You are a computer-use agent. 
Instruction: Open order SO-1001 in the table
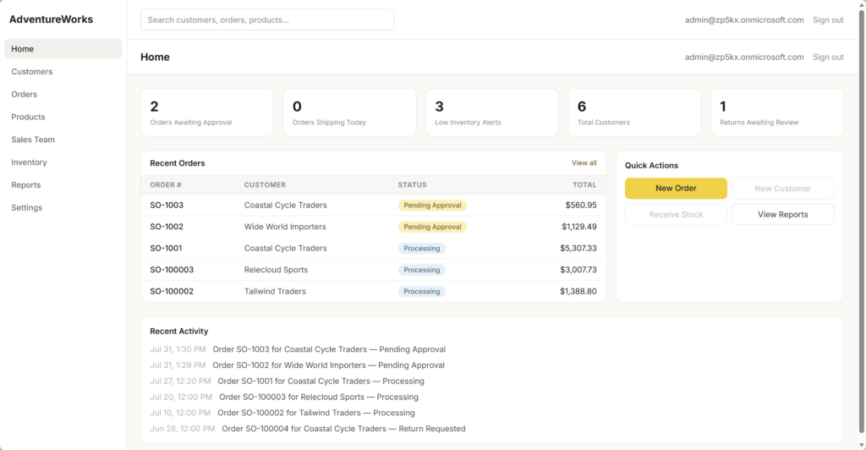(x=166, y=248)
